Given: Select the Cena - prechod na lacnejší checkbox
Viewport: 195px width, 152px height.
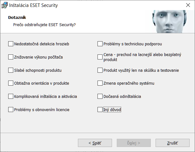Looking at the screenshot, I should 100,57.
